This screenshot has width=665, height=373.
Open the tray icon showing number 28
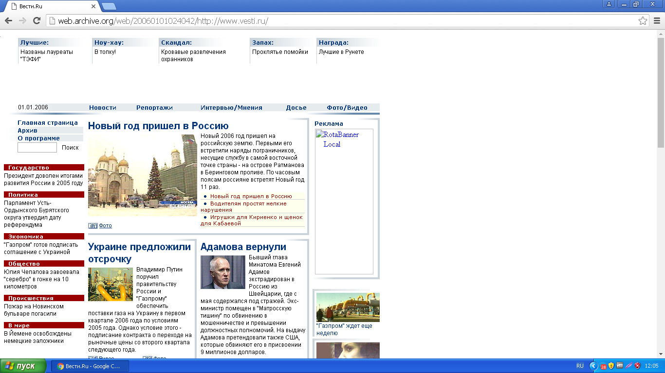tap(603, 366)
